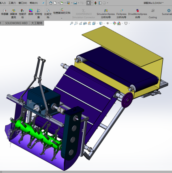Expand the options gear dropdown arrow
Screen dimensions: 172x173
click(107, 3)
